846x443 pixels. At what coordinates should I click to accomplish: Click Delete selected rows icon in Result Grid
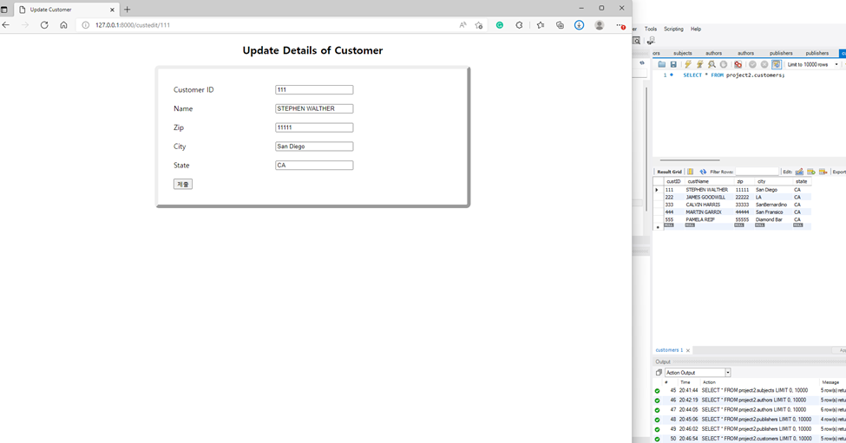click(823, 172)
